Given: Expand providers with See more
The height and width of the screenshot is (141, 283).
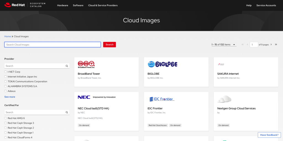Looking at the screenshot, I should pos(10,97).
